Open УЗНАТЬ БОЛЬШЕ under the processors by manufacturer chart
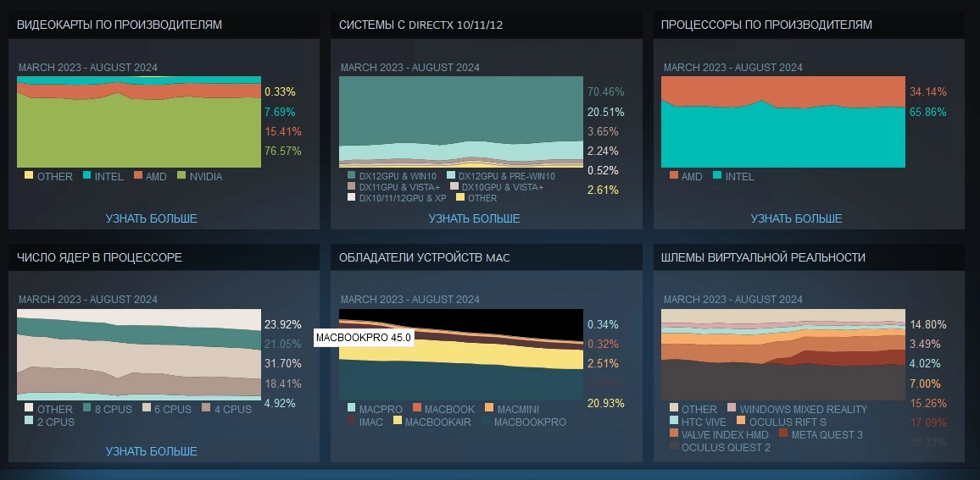 796,218
